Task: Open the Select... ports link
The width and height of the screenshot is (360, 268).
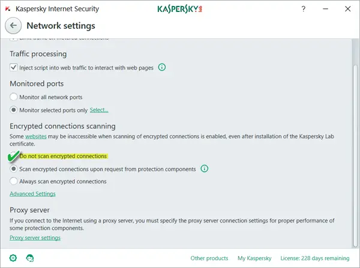Action: tap(99, 110)
